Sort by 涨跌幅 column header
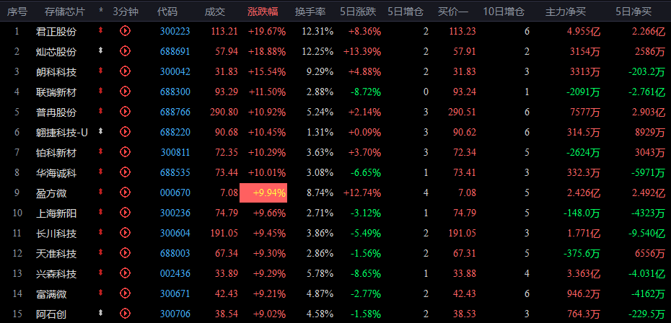The width and height of the screenshot is (671, 323). [263, 12]
